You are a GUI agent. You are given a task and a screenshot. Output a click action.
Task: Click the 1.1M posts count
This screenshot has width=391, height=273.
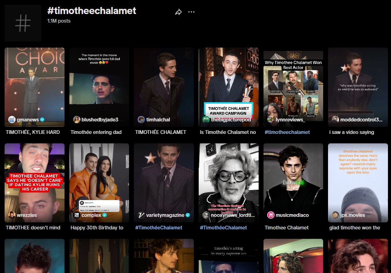(59, 21)
